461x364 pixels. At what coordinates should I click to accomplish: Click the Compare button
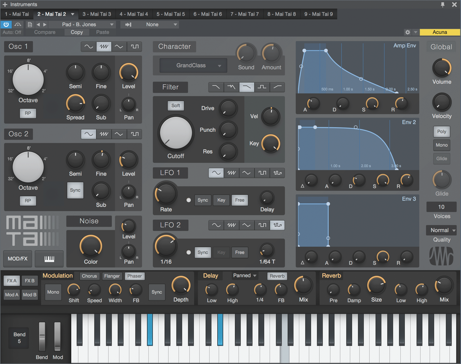point(45,32)
